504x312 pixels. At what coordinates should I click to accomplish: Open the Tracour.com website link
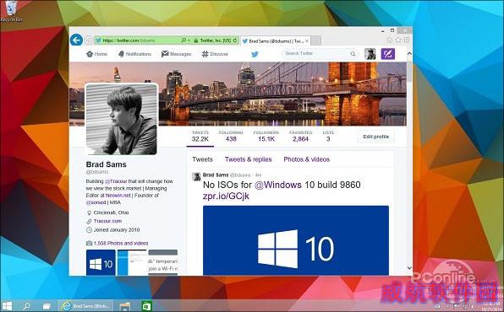coord(107,221)
